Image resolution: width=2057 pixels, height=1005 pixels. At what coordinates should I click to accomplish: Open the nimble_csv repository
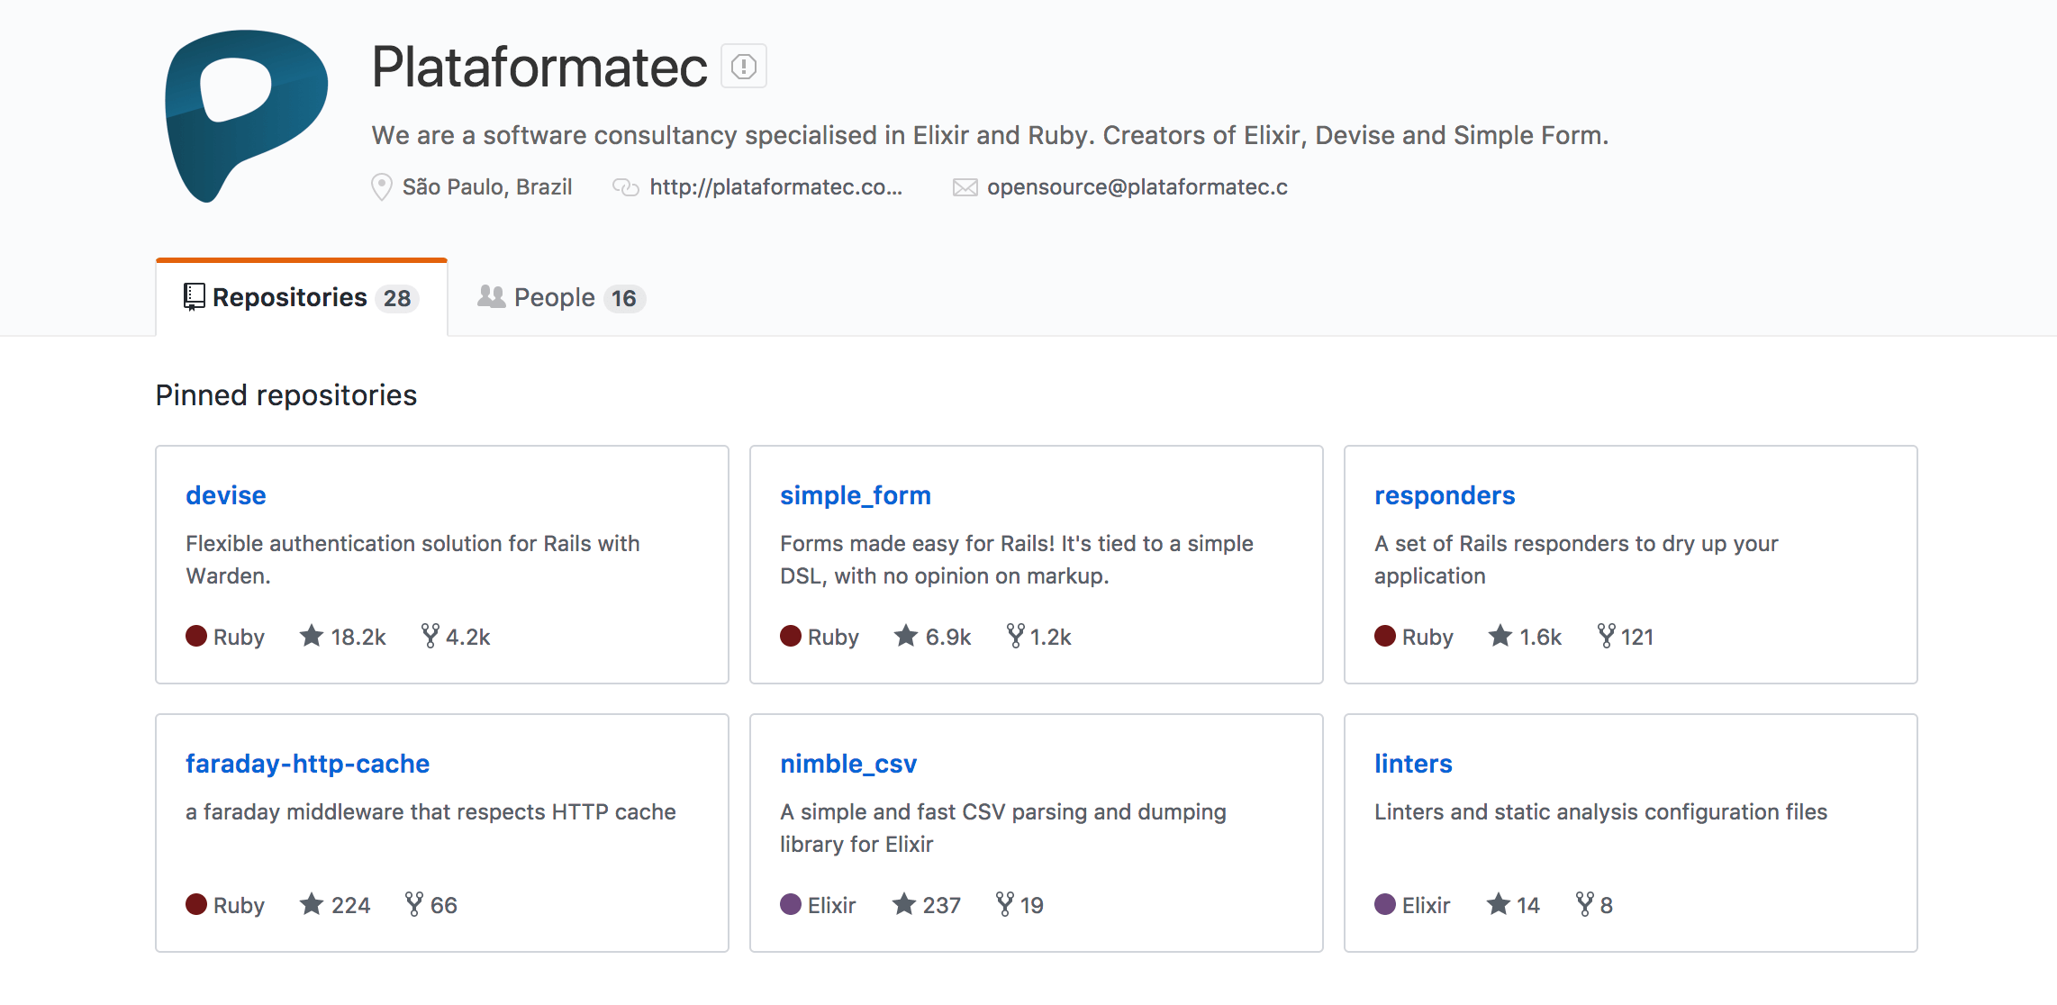pos(848,764)
